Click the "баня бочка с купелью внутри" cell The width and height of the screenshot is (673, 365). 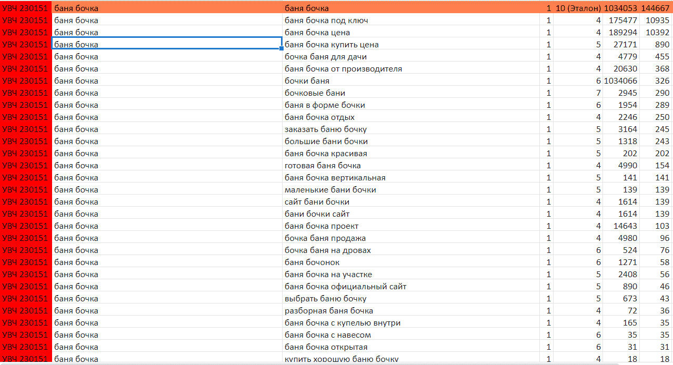343,323
